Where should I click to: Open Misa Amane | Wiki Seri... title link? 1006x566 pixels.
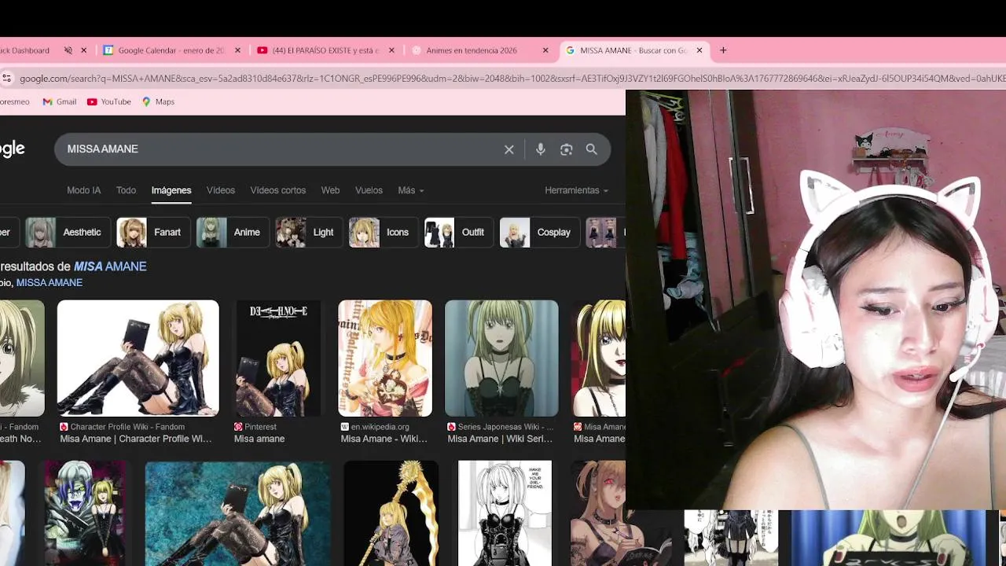(x=500, y=439)
